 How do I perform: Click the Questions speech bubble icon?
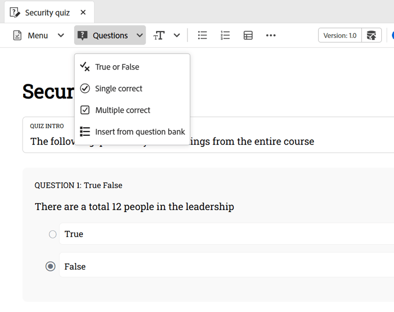(x=82, y=35)
